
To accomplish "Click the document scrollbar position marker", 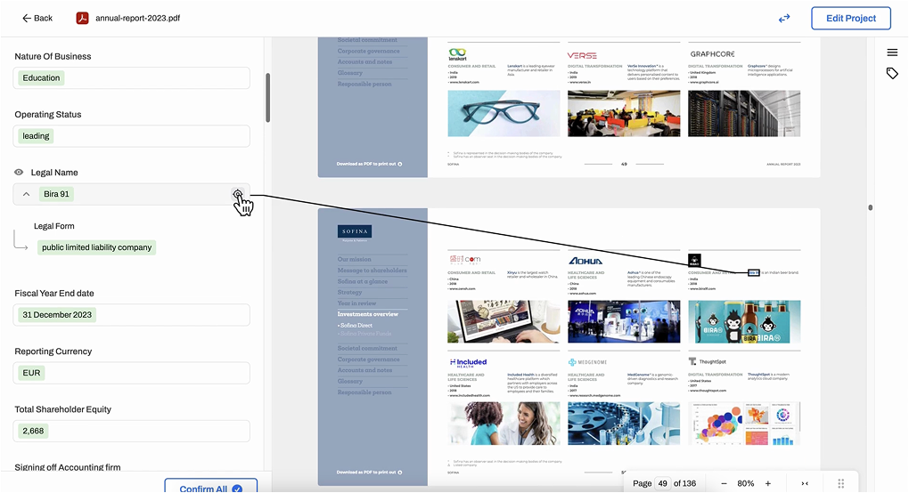I will click(870, 207).
